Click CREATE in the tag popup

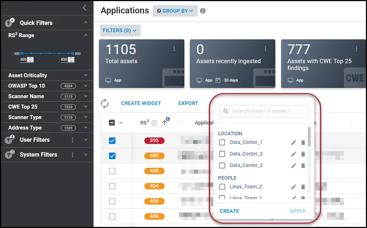[230, 211]
